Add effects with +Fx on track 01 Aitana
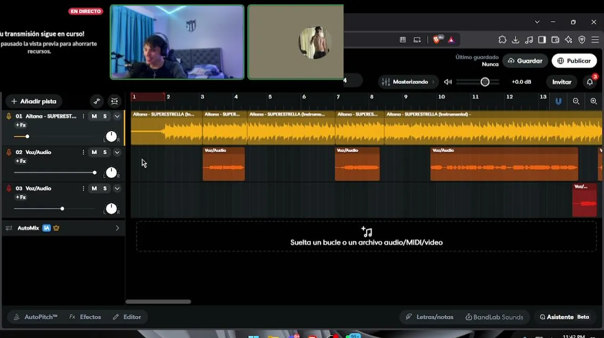Viewport: 604px width, 338px height. click(x=21, y=125)
